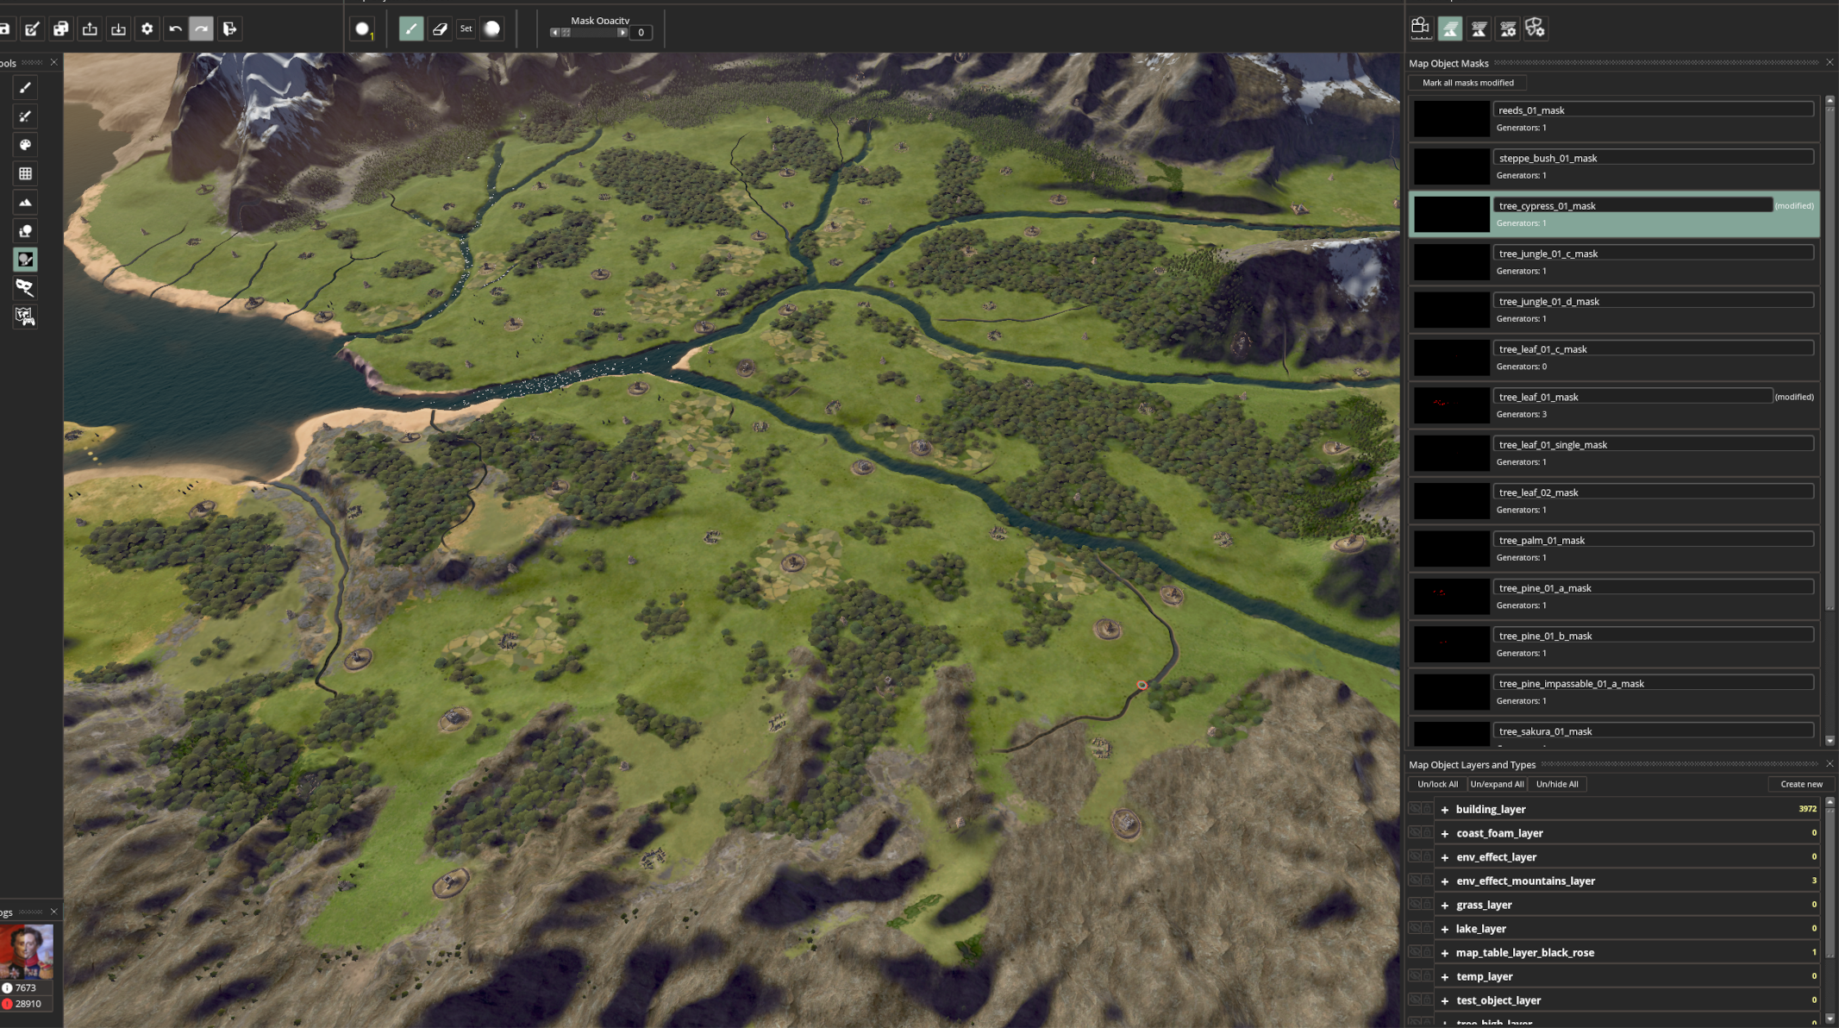Select the grid tool in sidebar
1839x1028 pixels.
(25, 173)
